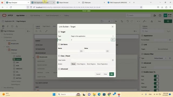Switch to the Layout tab
This screenshot has width=173, height=97.
click(x=38, y=26)
